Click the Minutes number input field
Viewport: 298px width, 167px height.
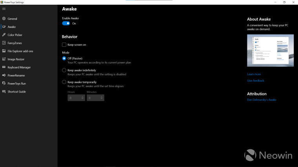click(x=95, y=98)
